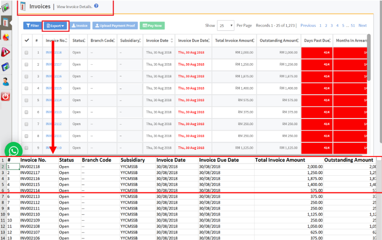
Task: Open the WhatsApp chat bubble
Action: [x=13, y=151]
